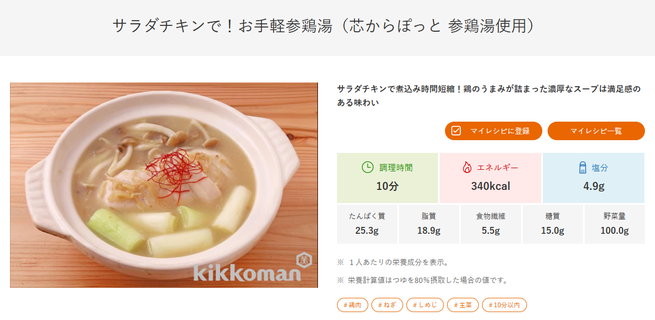This screenshot has height=320, width=655.
Task: Click the 脂質 18.9g nutrition cell
Action: [x=429, y=224]
